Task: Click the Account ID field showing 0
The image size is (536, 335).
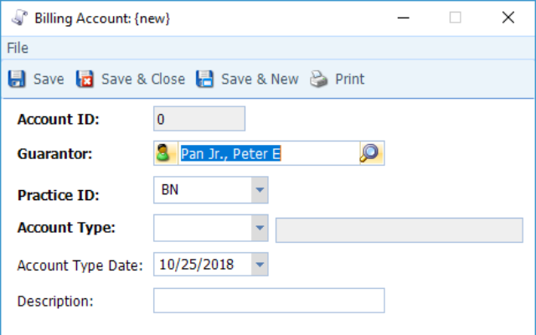Action: pos(199,119)
